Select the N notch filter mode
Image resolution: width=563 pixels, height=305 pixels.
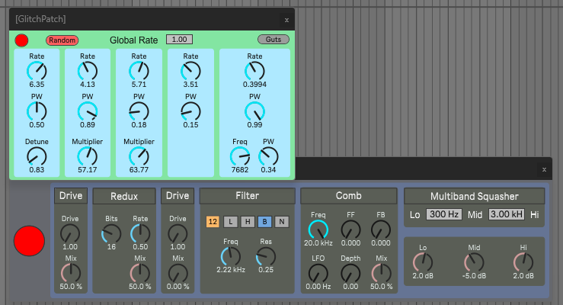point(281,222)
